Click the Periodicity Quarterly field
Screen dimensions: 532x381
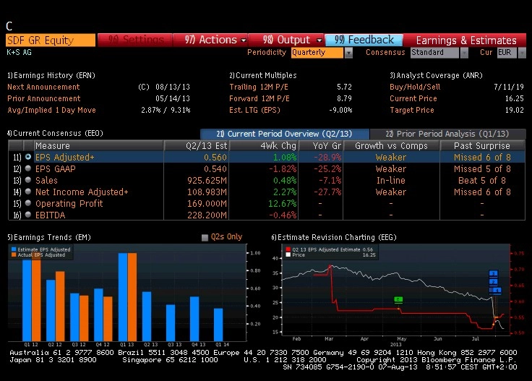317,53
